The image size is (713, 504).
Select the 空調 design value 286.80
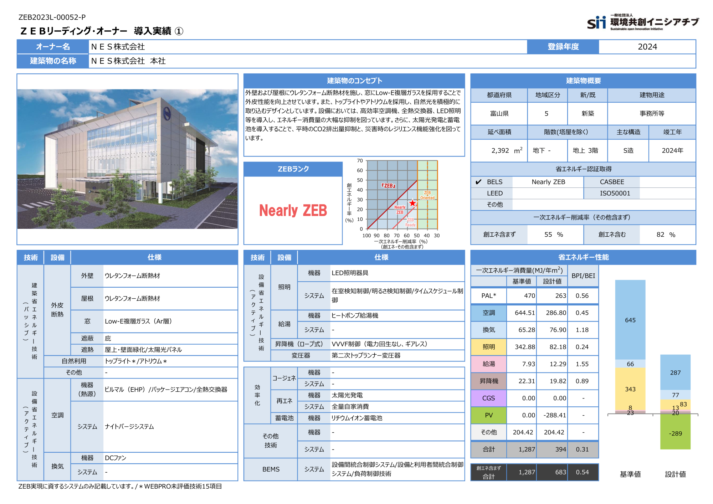tap(556, 313)
